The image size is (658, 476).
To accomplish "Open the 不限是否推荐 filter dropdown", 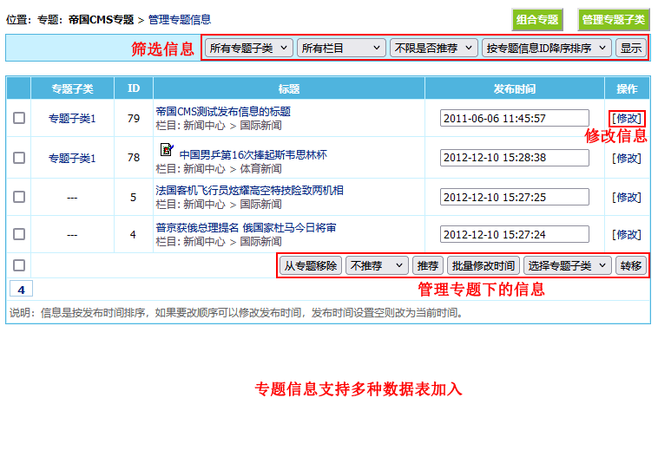I will (434, 49).
